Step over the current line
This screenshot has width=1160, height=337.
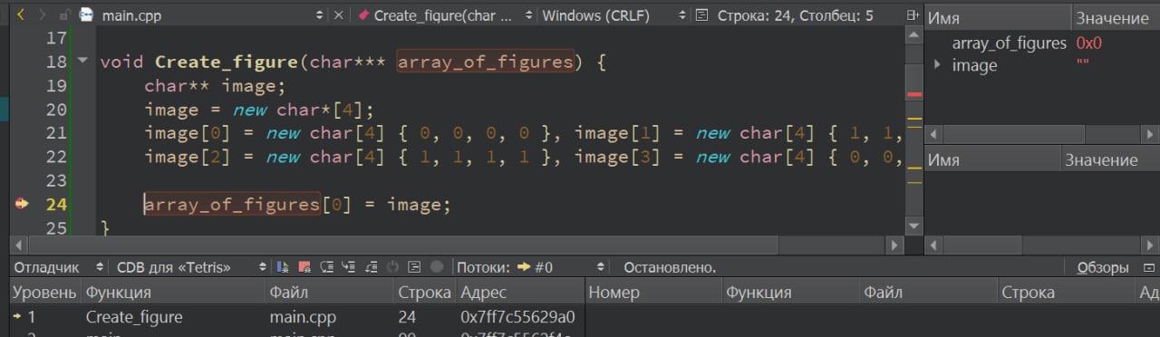coord(327,267)
